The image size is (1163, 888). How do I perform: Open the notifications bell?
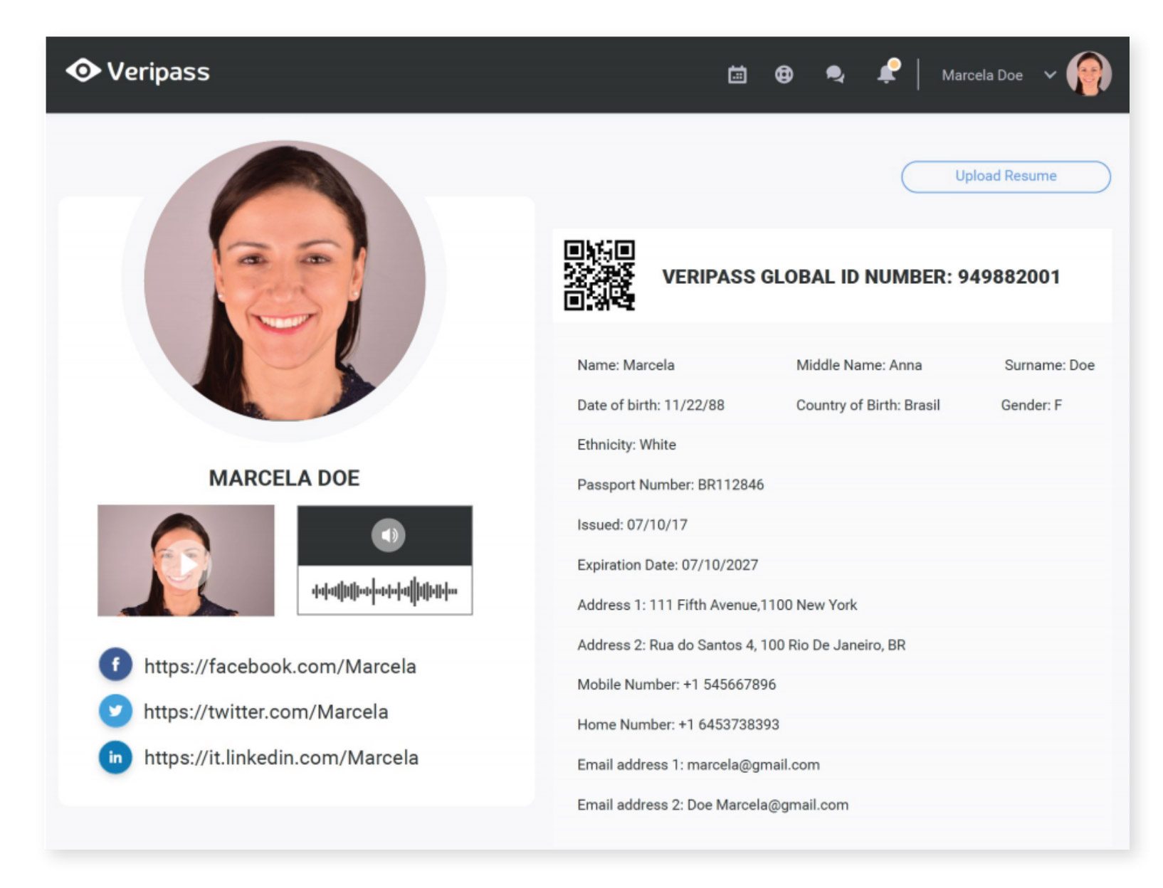coord(887,73)
